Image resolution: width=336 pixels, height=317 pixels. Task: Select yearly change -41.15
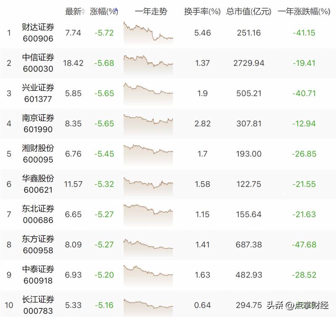click(304, 33)
